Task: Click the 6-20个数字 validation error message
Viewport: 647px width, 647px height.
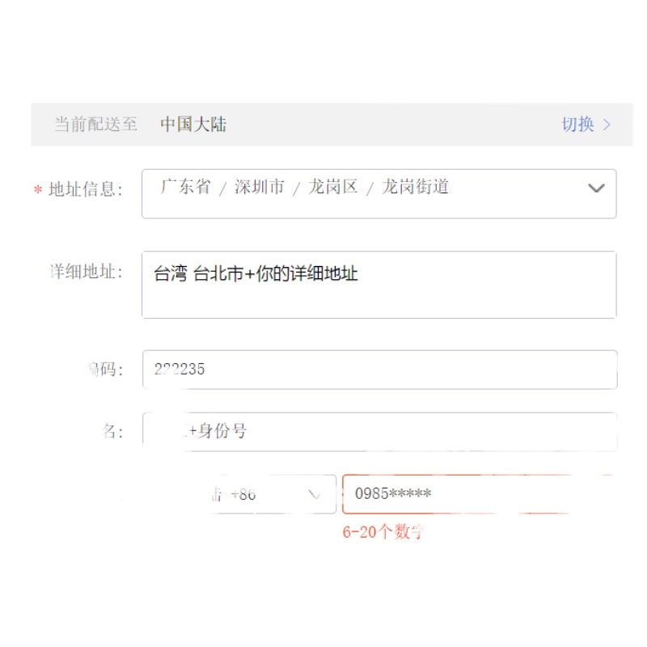Action: pos(383,532)
